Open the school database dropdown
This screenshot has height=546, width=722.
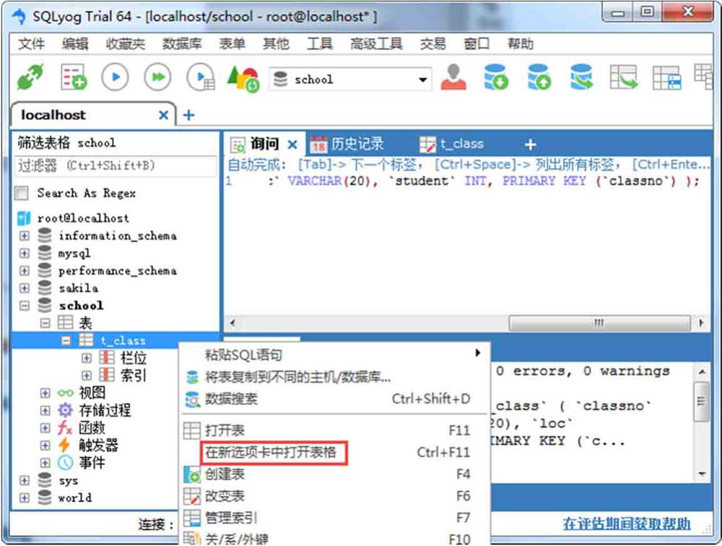click(422, 79)
